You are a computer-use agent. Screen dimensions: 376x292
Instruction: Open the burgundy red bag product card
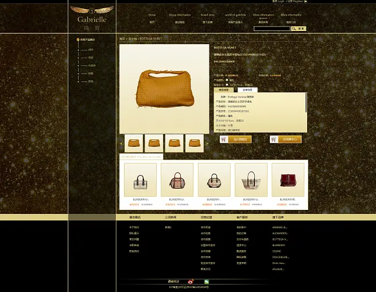pos(288,180)
